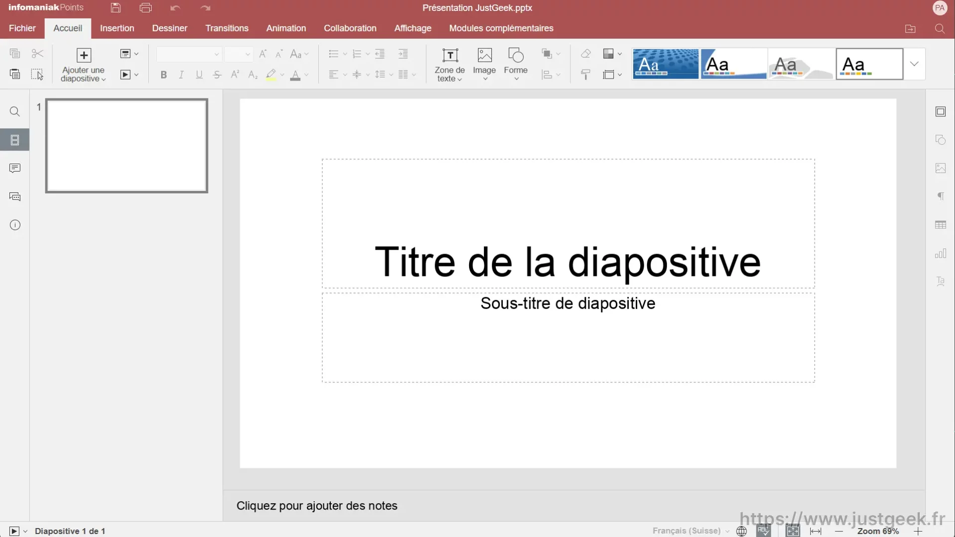Toggle strikethrough formatting

tap(217, 75)
